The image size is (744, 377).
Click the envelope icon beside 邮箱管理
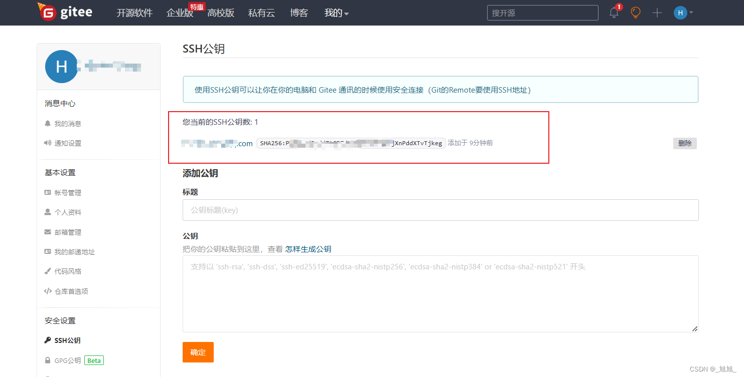point(48,232)
